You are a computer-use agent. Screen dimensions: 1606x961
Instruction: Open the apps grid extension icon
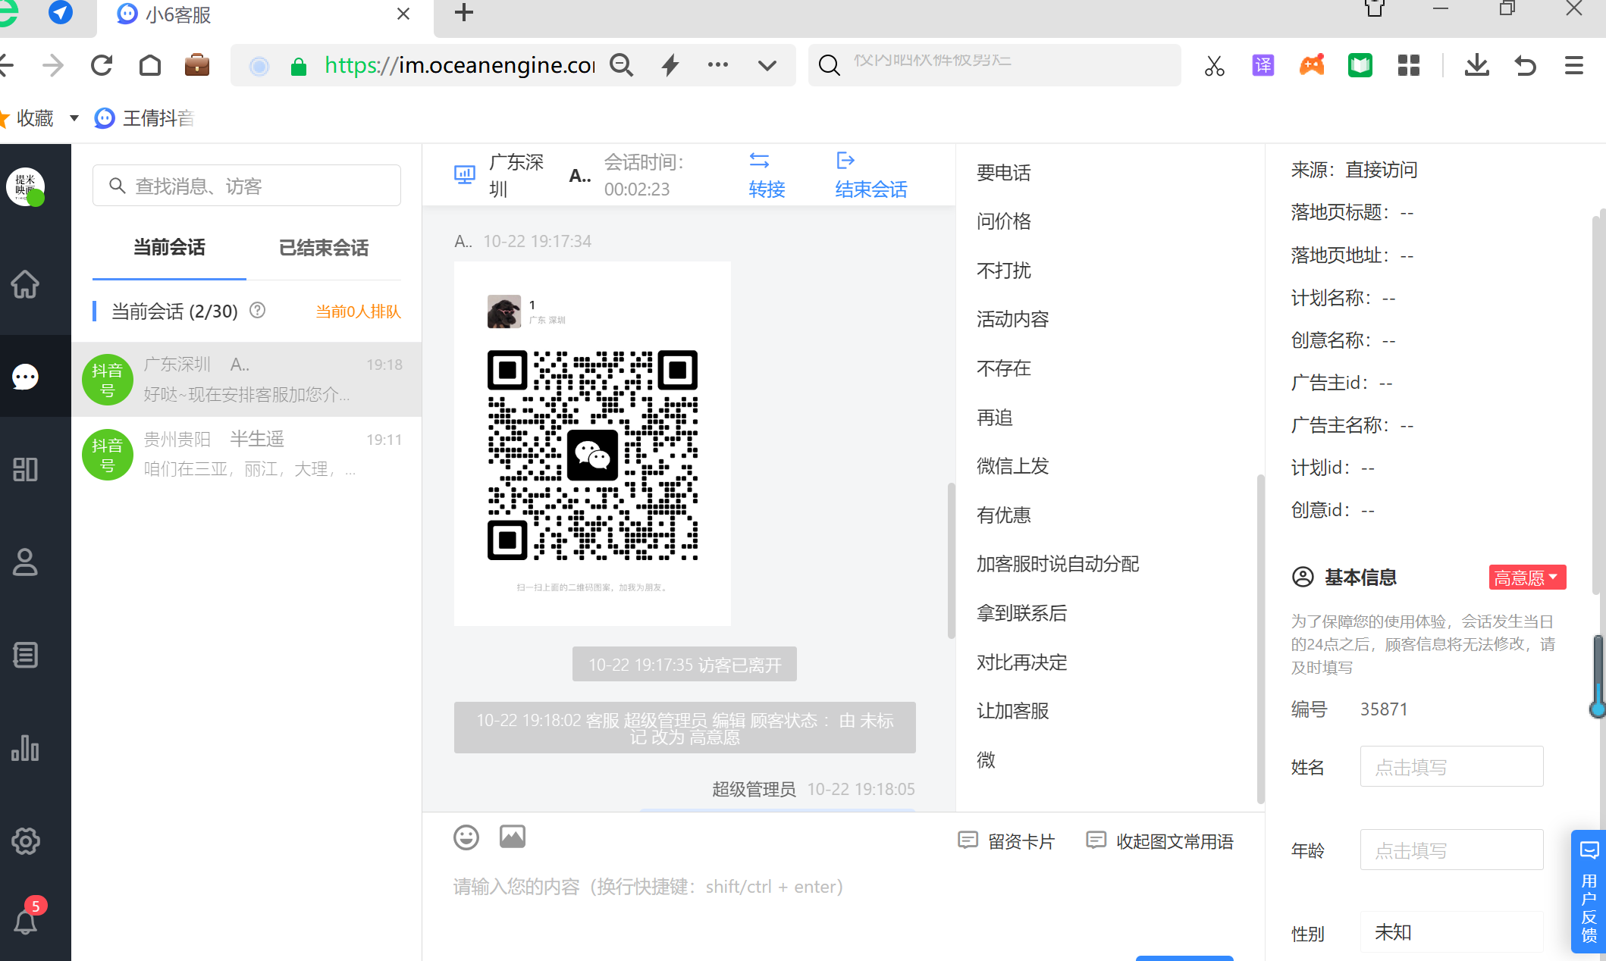tap(1409, 66)
